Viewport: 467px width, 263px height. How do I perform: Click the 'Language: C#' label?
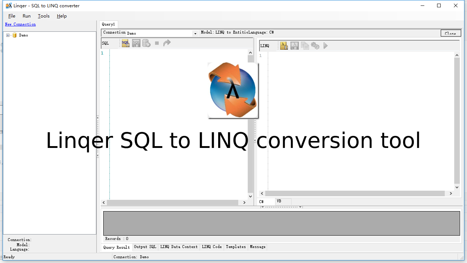coord(261,33)
